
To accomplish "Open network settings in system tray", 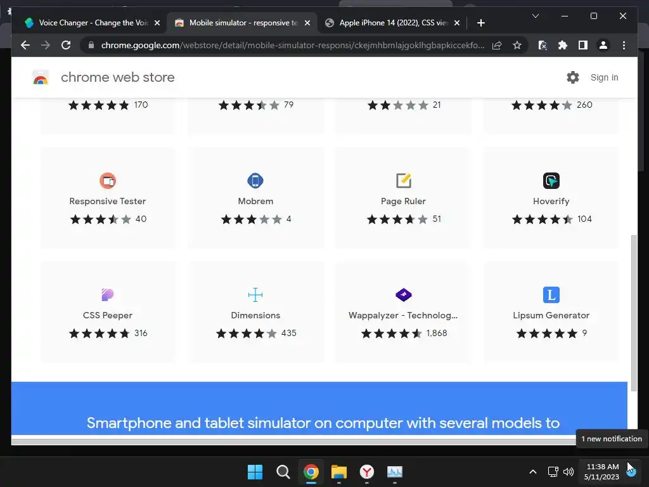I will point(553,472).
